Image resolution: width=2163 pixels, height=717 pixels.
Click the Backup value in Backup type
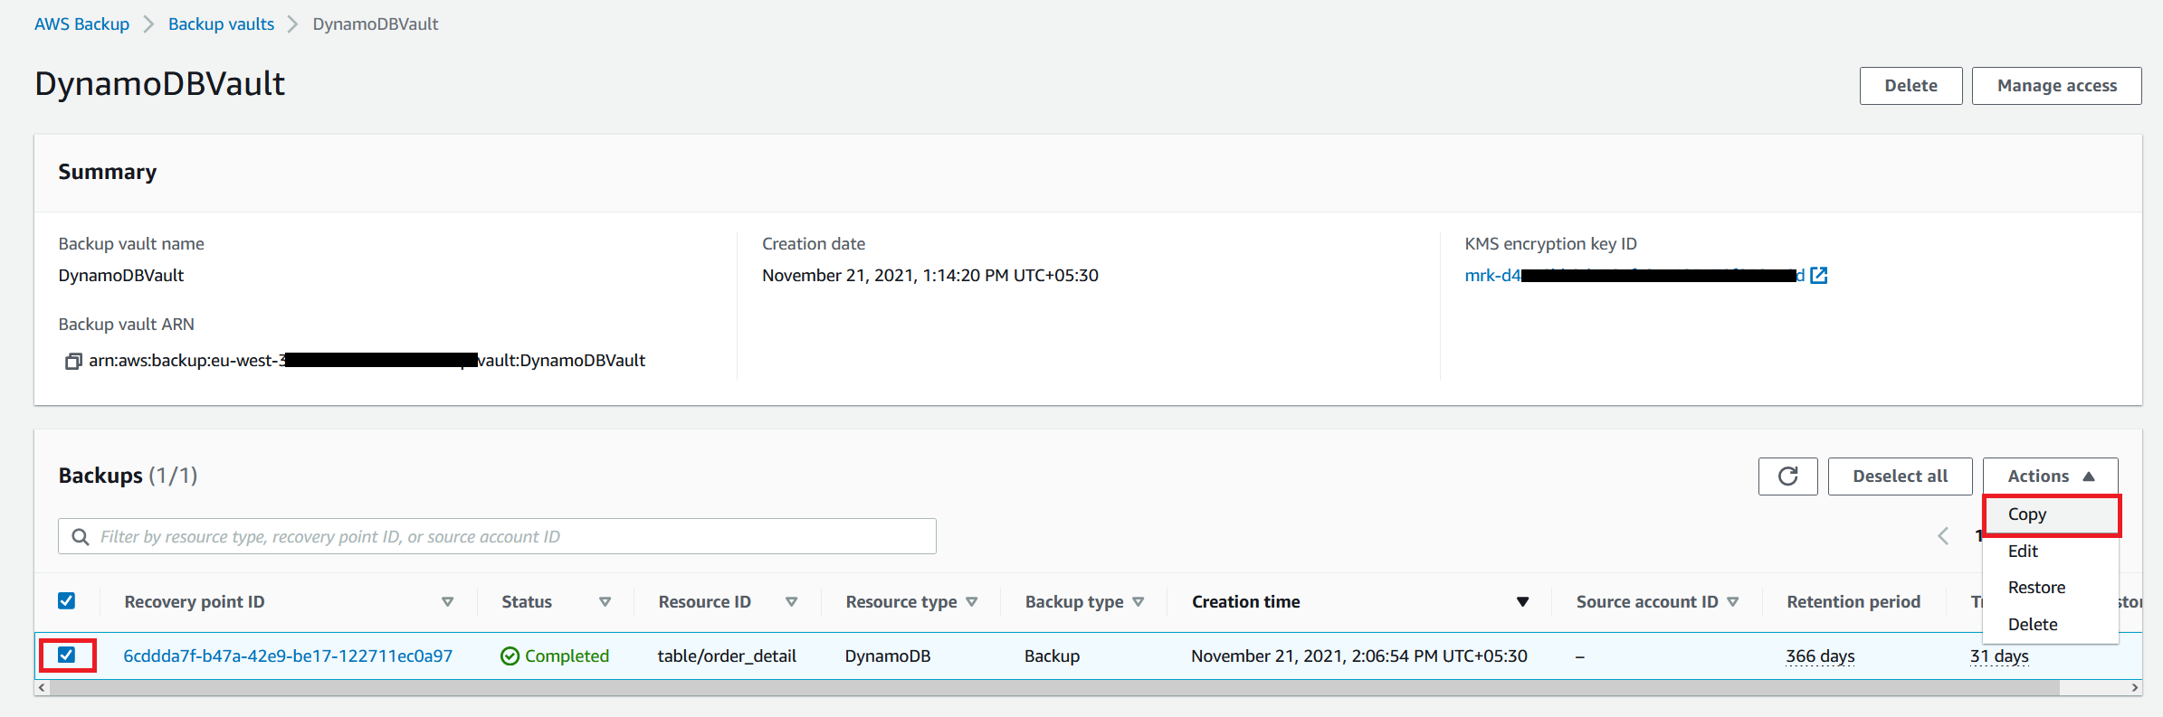pos(1052,656)
